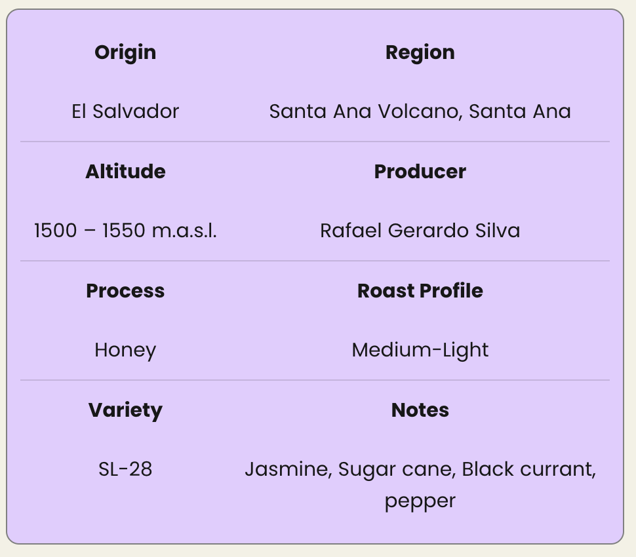The image size is (636, 557).
Task: Click the divider line below the Altitude row
Action: tap(315, 261)
